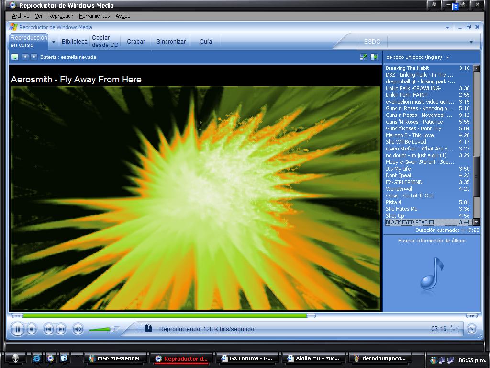Screen dimensions: 490x368
Task: Switch to 'GX Forums' taskbar button
Action: click(247, 358)
